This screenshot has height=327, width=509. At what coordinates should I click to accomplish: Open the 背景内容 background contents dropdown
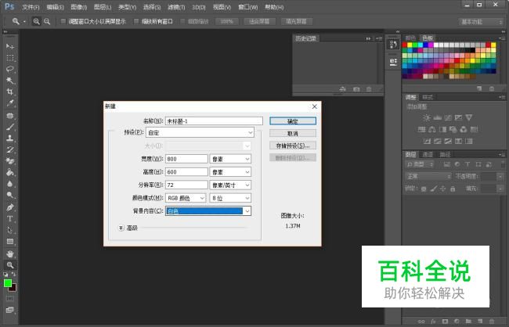pyautogui.click(x=208, y=211)
